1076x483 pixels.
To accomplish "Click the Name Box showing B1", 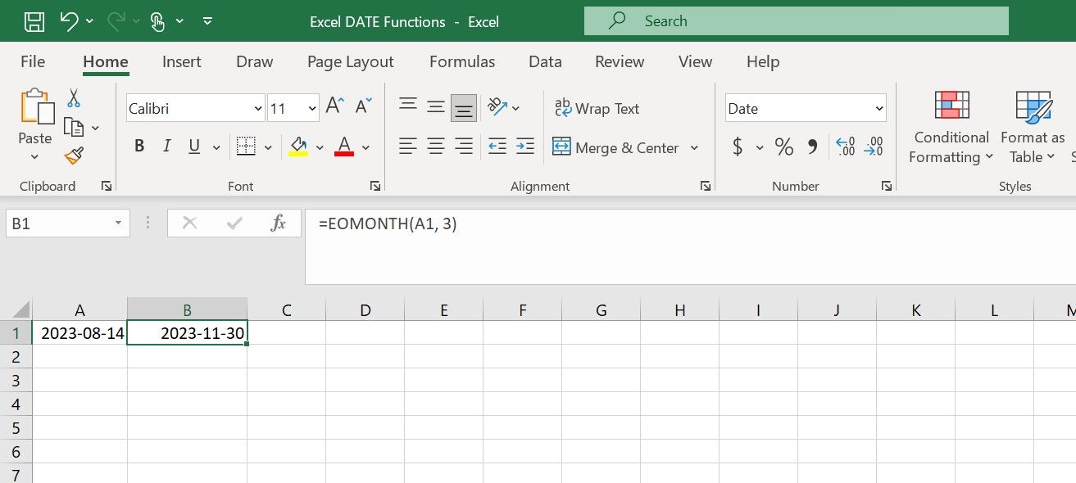I will click(x=57, y=223).
